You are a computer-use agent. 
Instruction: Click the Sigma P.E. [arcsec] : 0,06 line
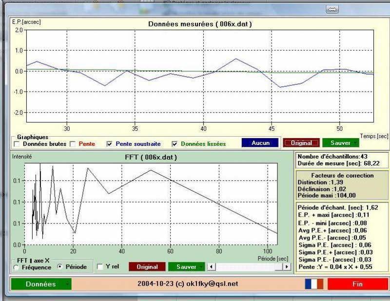tap(335, 245)
